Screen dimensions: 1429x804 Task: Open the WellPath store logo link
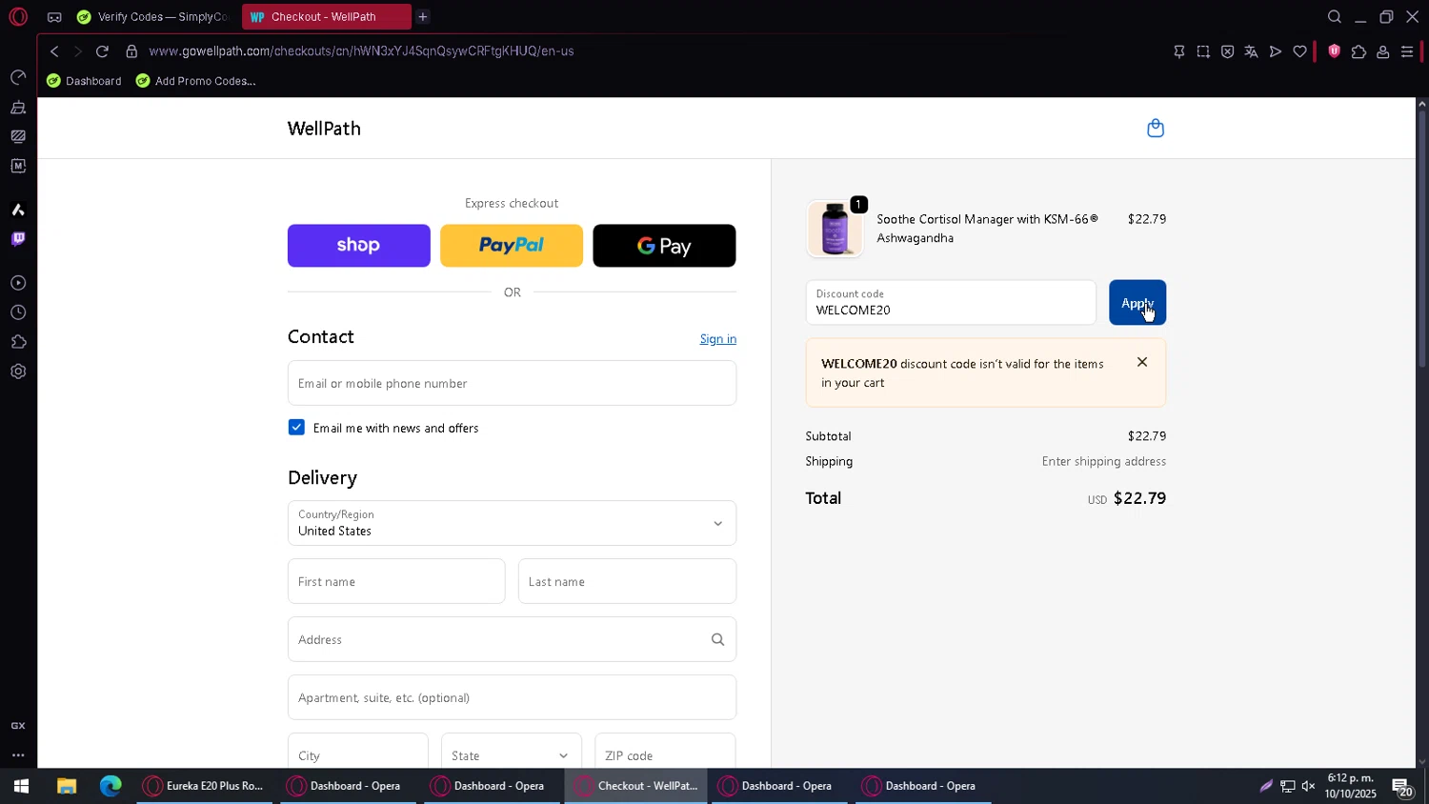pos(324,129)
